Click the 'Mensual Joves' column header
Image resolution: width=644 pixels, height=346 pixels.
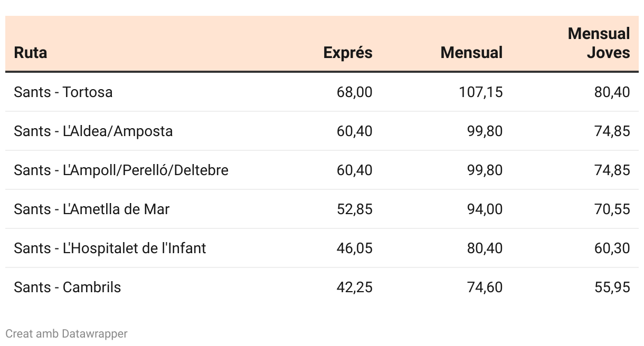[599, 43]
